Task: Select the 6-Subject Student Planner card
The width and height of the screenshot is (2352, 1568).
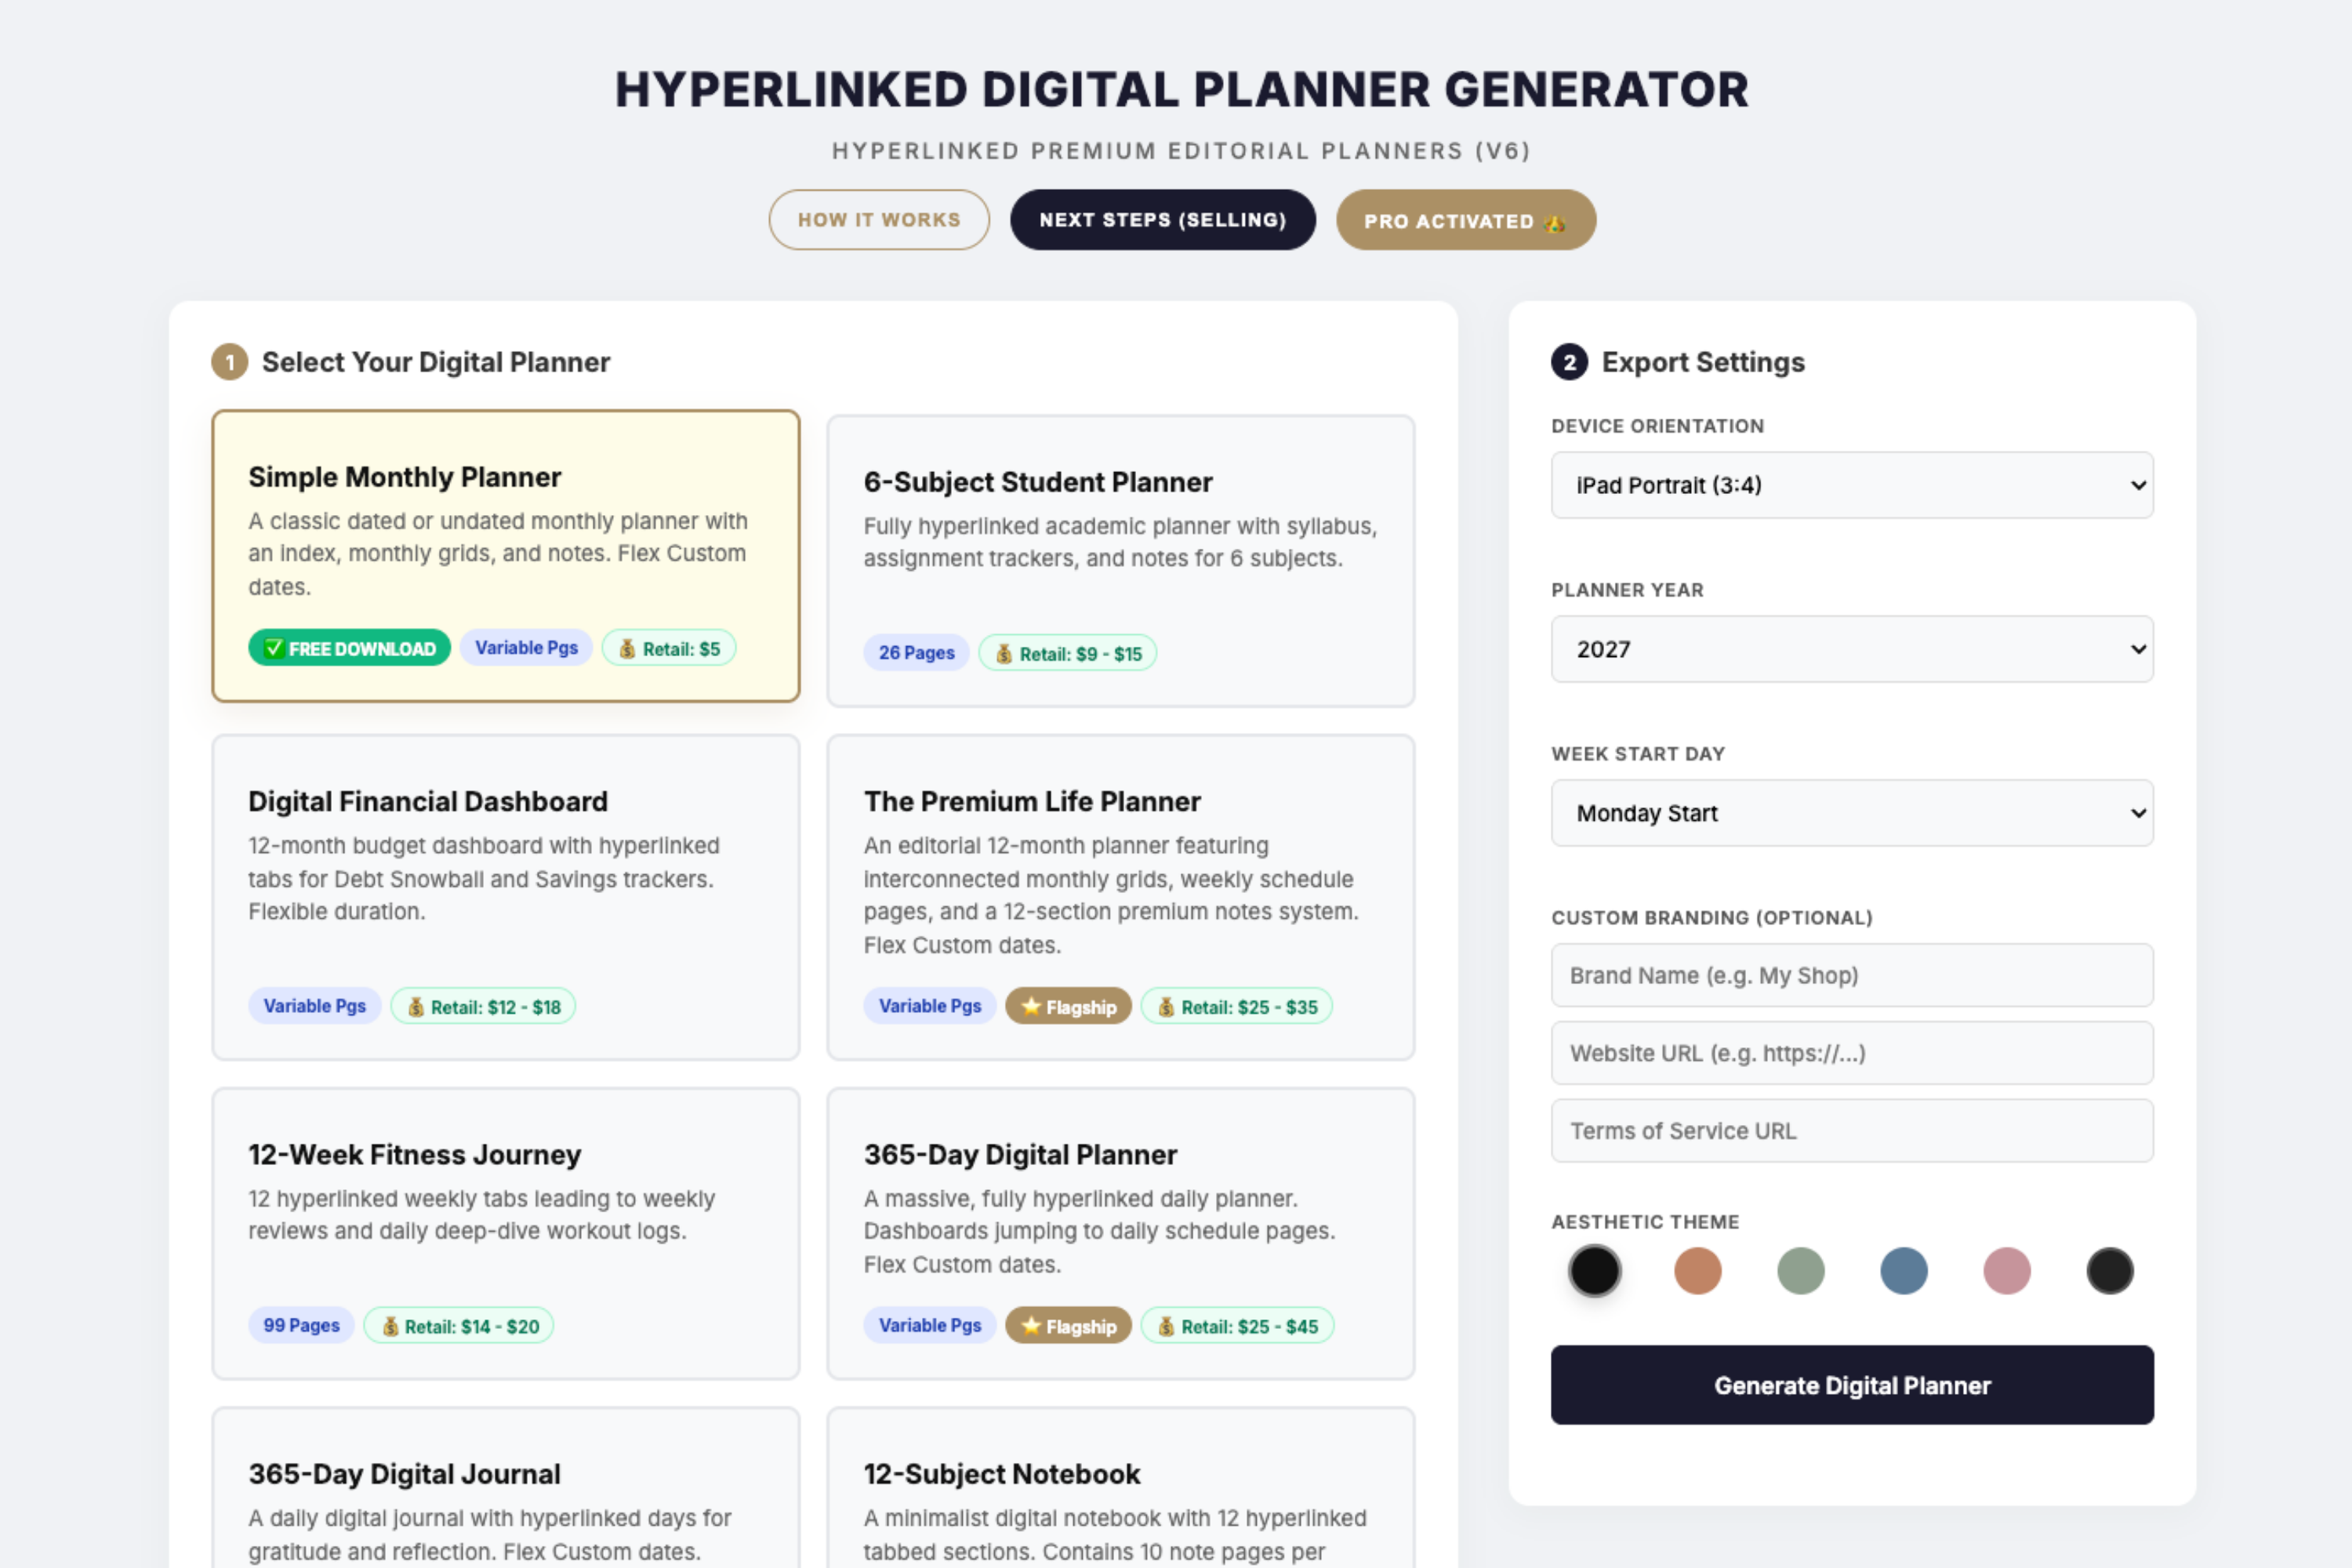Action: coord(1121,561)
